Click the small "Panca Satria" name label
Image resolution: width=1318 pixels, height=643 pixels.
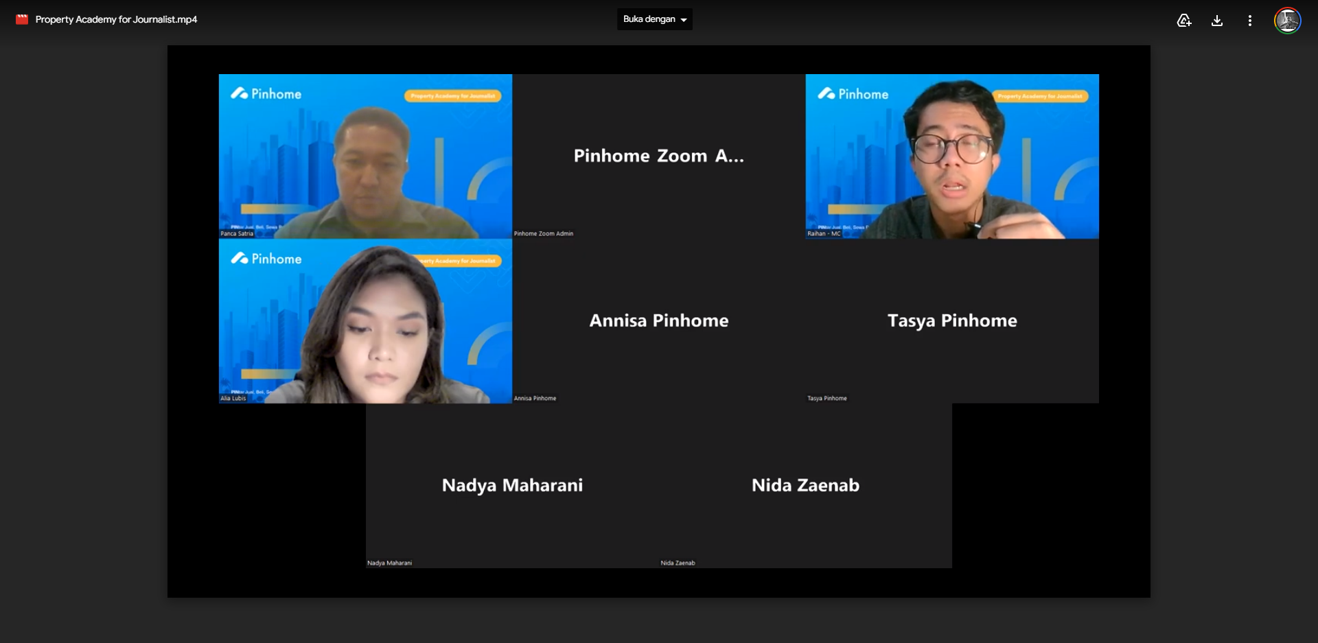(237, 234)
